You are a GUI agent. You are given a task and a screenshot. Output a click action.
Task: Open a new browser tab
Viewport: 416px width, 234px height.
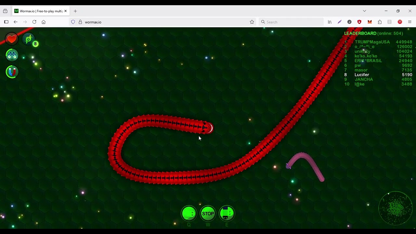pos(75,11)
